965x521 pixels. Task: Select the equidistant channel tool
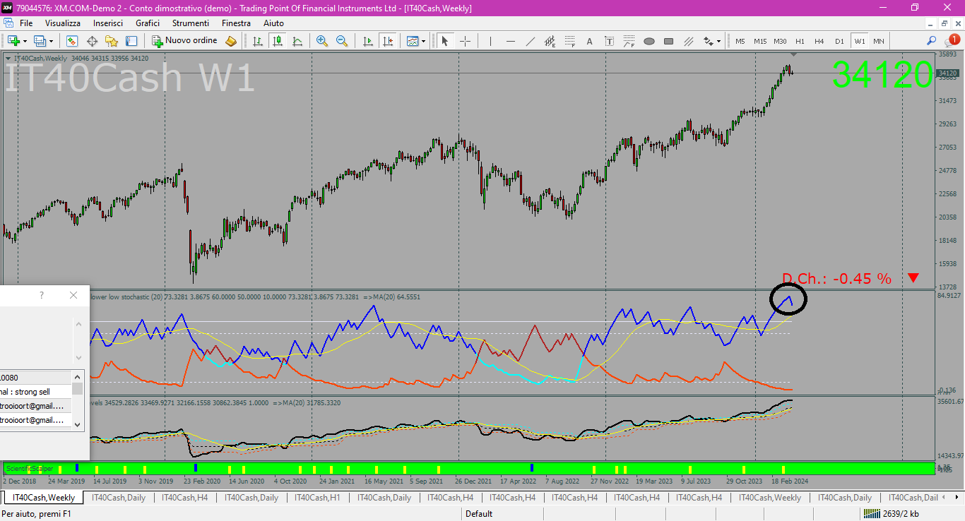click(550, 41)
